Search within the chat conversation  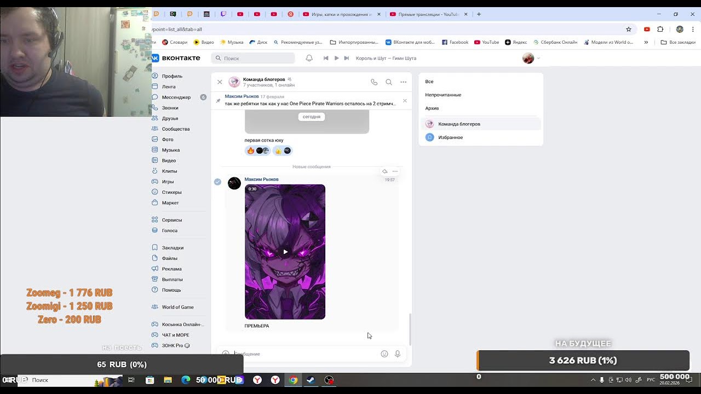click(389, 82)
